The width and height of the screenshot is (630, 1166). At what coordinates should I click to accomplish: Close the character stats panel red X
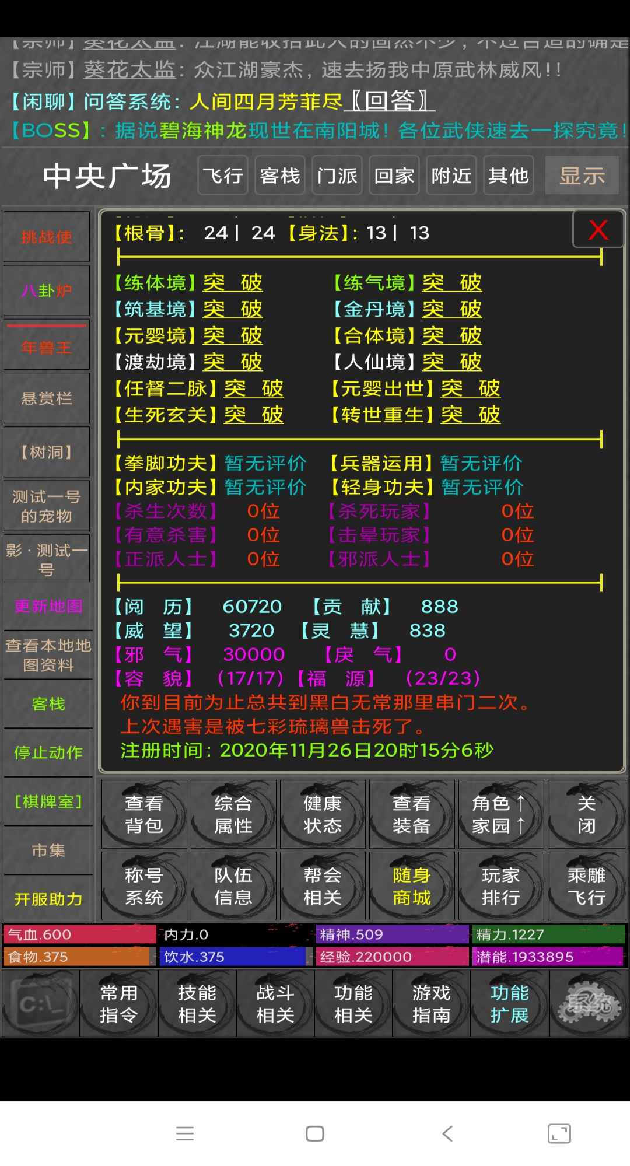pos(598,230)
